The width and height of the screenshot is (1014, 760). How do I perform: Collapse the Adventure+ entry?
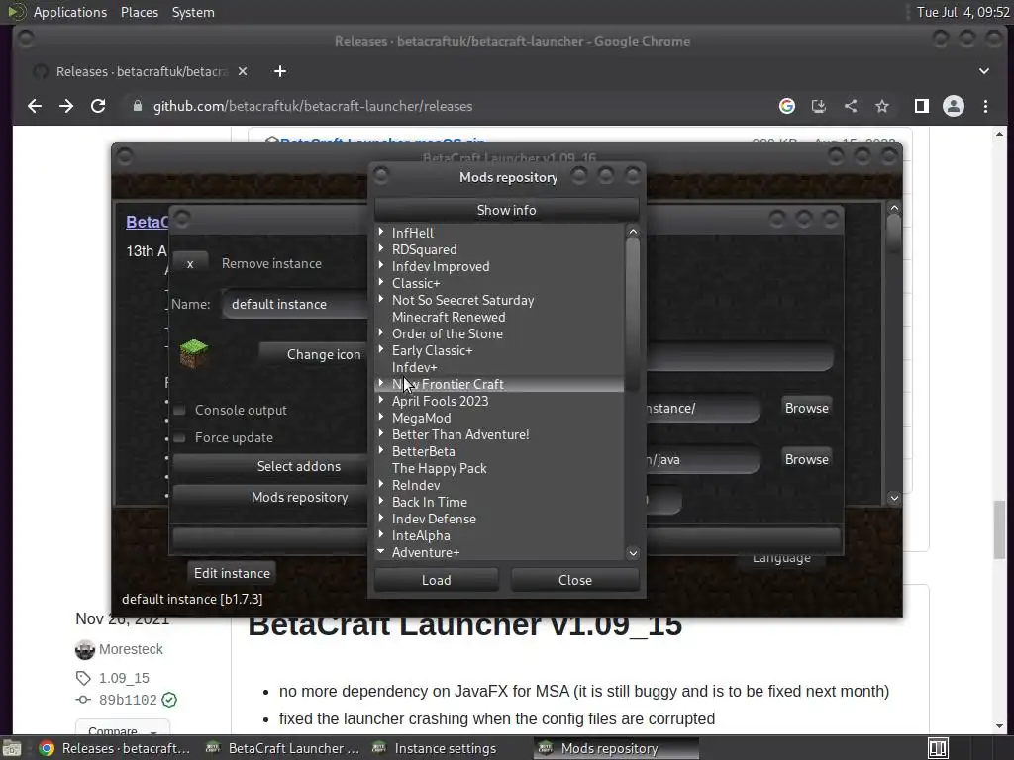[381, 551]
